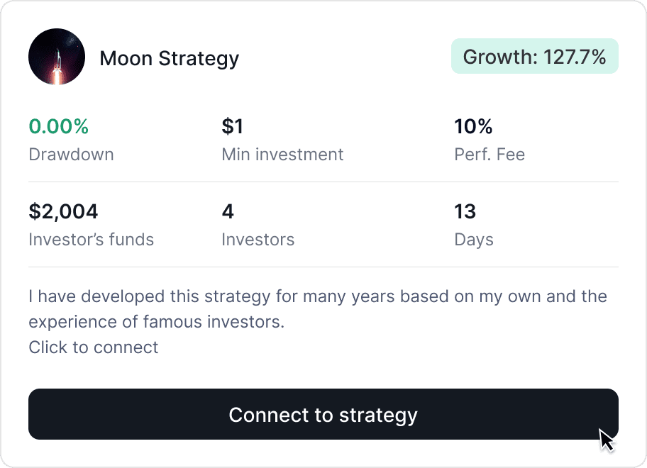Viewport: 647px width, 468px height.
Task: Click the rocket avatar icon
Action: pyautogui.click(x=57, y=57)
